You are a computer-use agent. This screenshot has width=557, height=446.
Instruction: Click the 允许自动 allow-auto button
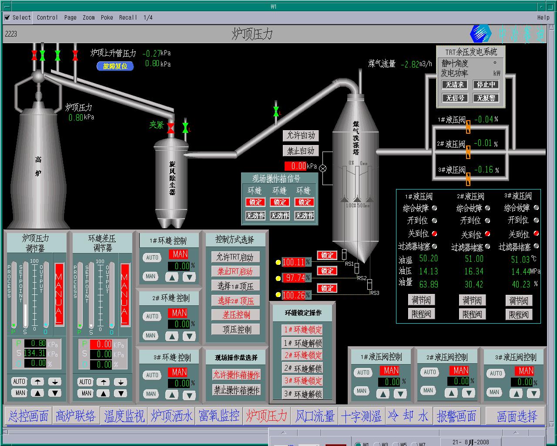(x=301, y=135)
